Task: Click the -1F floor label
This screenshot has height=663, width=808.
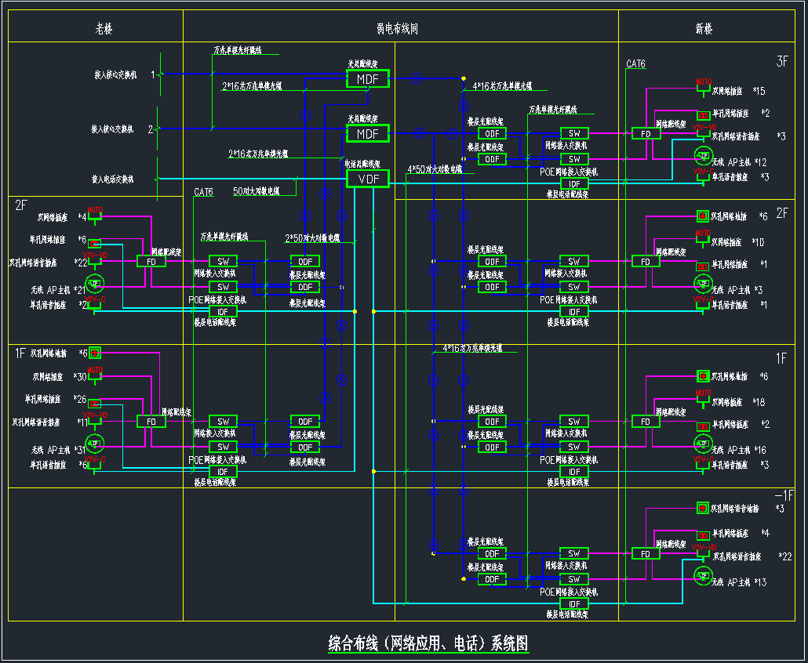Action: pos(784,495)
